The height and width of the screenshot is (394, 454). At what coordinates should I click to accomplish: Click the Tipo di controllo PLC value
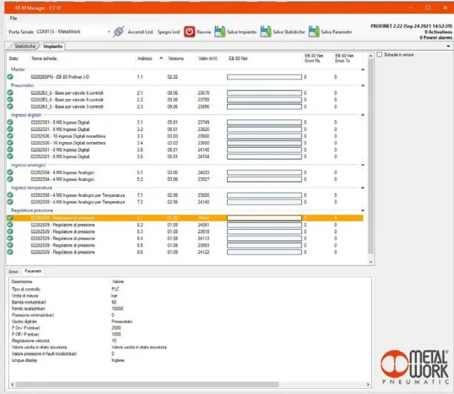115,289
